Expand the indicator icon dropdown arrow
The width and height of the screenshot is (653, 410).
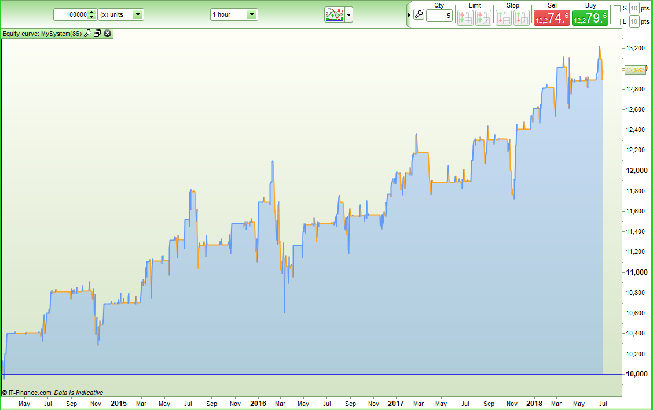tap(349, 15)
